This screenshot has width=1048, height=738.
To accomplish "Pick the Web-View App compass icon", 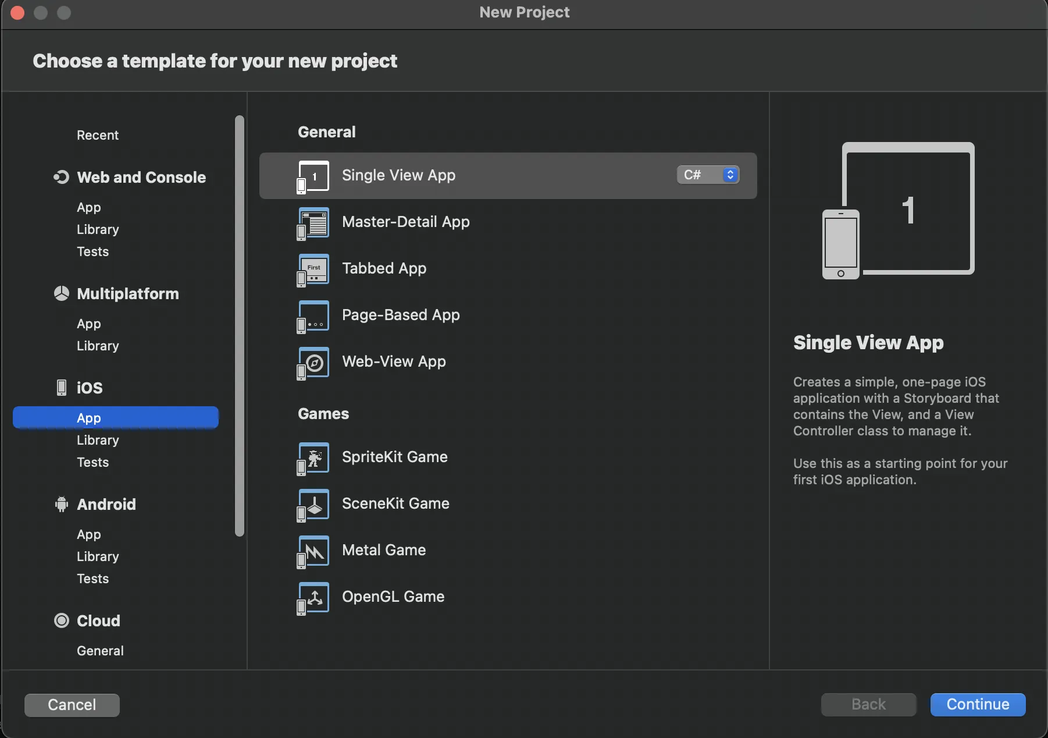I will point(313,363).
